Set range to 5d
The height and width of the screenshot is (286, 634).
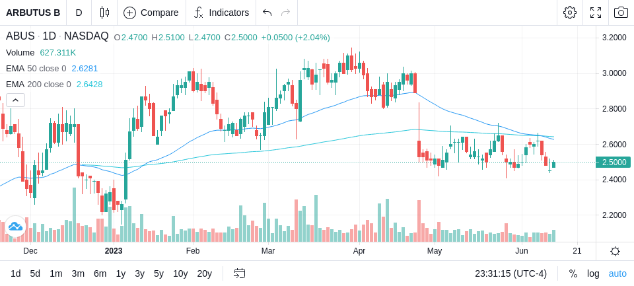click(35, 273)
